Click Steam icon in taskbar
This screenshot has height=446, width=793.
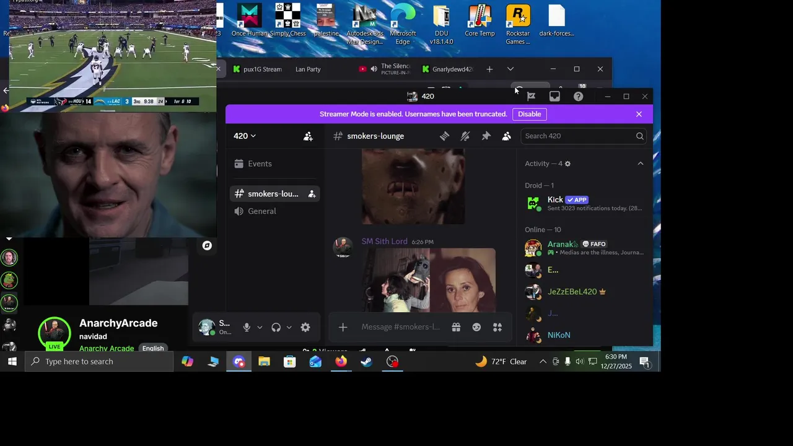367,362
